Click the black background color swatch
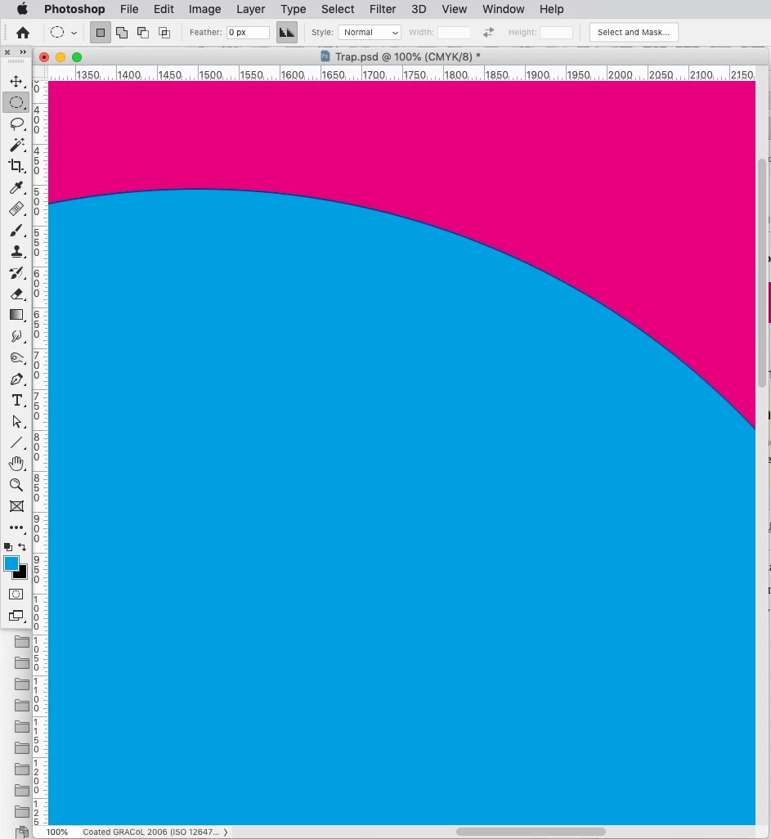This screenshot has width=771, height=839. point(22,575)
